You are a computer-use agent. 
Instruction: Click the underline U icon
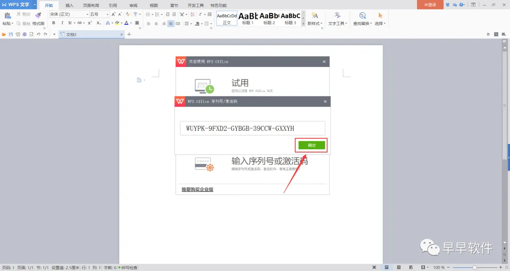click(x=69, y=23)
